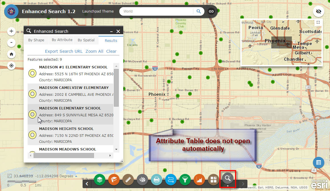The height and width of the screenshot is (191, 330).
Task: Click the symbol for Madison #1 Elementary
Action: [32, 73]
